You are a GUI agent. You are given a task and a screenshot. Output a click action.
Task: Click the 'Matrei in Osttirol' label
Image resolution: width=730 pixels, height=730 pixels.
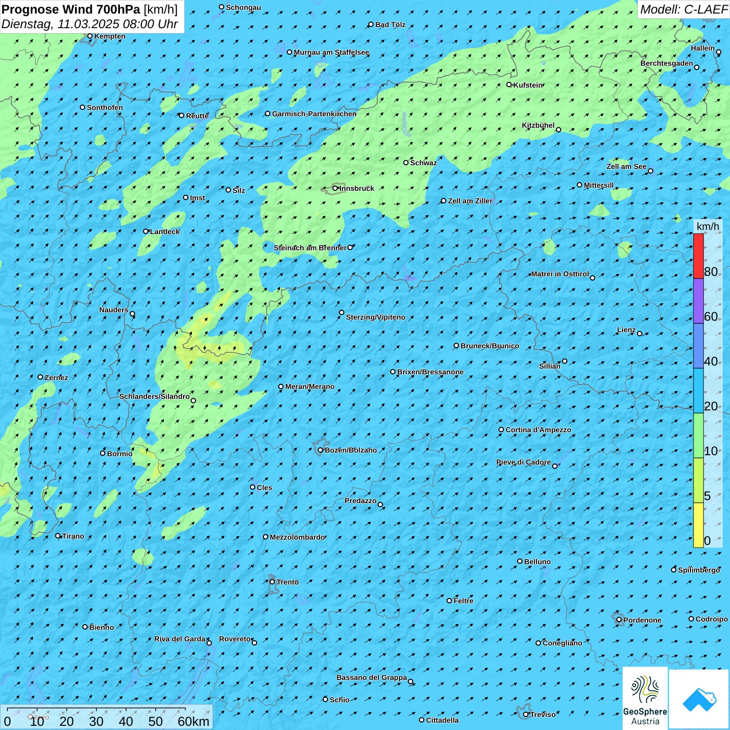click(560, 274)
